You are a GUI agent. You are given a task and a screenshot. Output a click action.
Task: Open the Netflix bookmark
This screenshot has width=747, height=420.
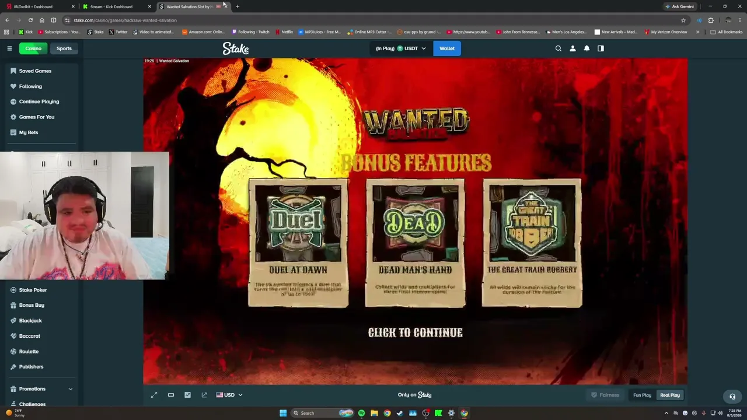pos(284,32)
